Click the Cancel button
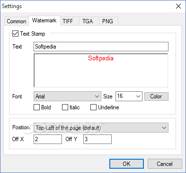 [x=165, y=164]
